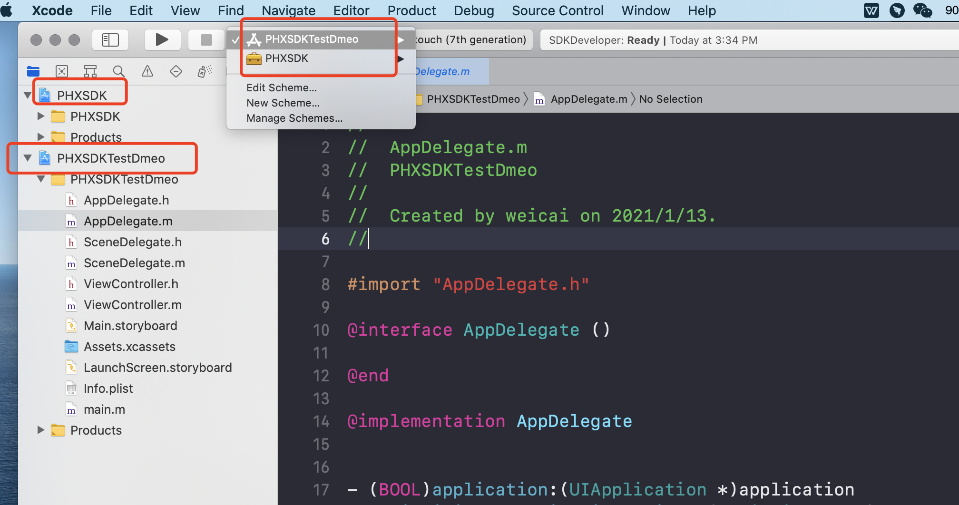
Task: Open the Source Control menu
Action: [x=558, y=10]
